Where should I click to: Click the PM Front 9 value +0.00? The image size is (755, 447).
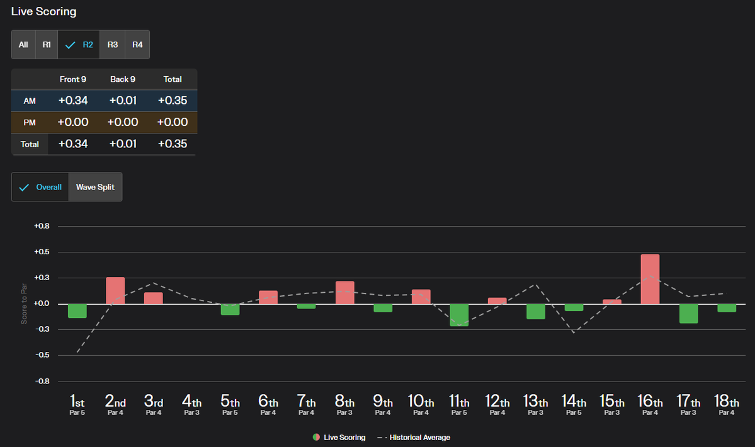click(x=72, y=122)
